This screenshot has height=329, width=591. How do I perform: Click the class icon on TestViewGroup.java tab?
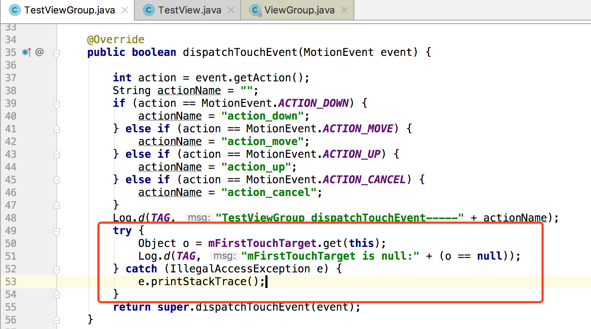tap(15, 10)
